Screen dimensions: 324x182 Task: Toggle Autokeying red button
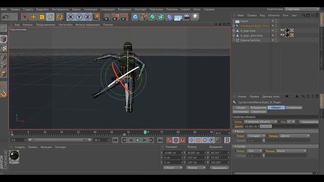click(176, 141)
